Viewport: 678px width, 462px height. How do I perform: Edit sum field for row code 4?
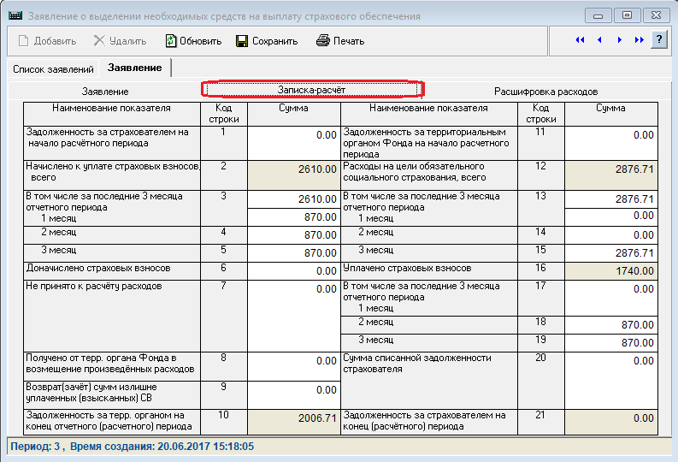(294, 235)
